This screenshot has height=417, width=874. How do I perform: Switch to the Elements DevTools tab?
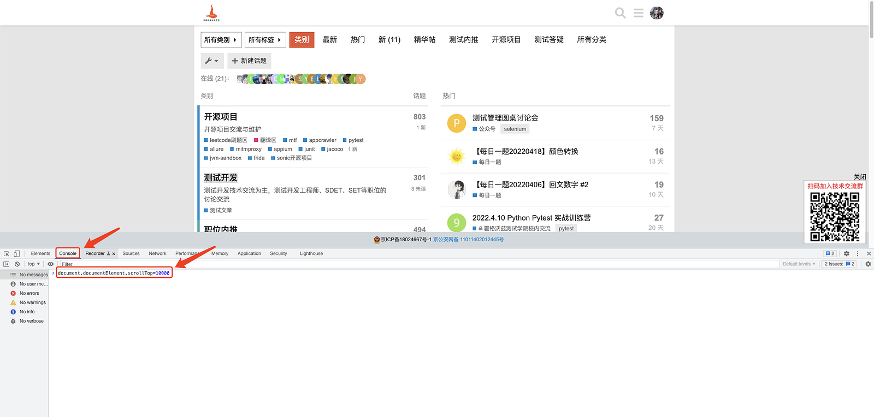tap(40, 253)
